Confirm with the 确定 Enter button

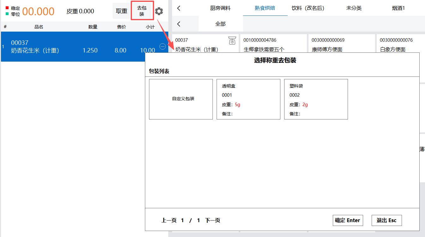click(348, 221)
